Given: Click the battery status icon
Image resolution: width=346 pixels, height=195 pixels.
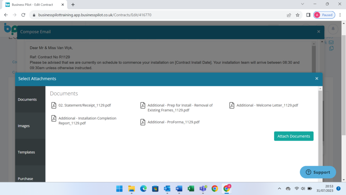Looking at the screenshot, I should tap(310, 189).
